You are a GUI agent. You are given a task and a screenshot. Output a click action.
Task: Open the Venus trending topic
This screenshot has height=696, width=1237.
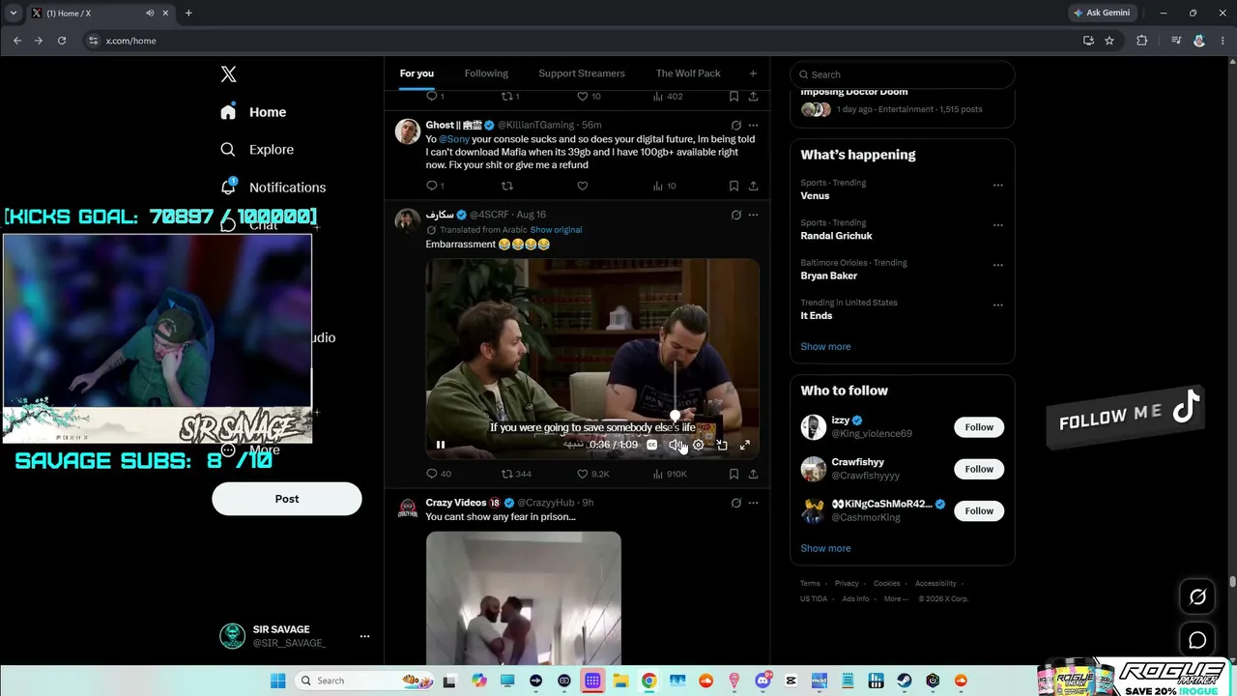[815, 196]
